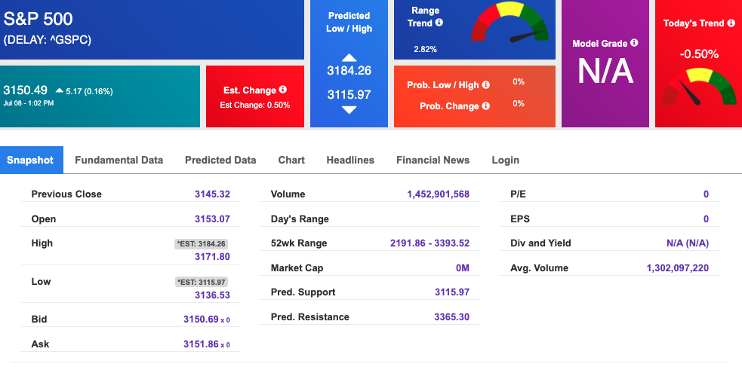
Task: Select the Snapshot tab
Action: [30, 160]
